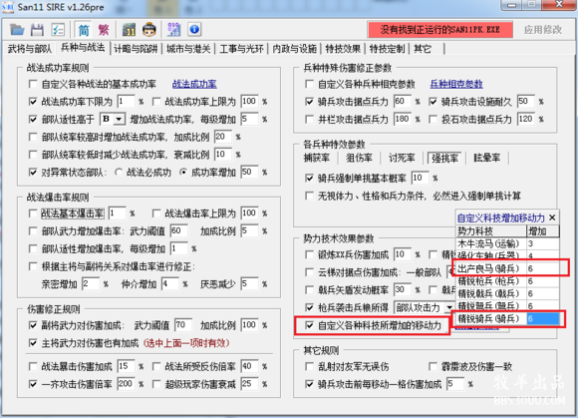This screenshot has height=418, width=578.
Task: Click the blue info icon
Action: pos(194,30)
